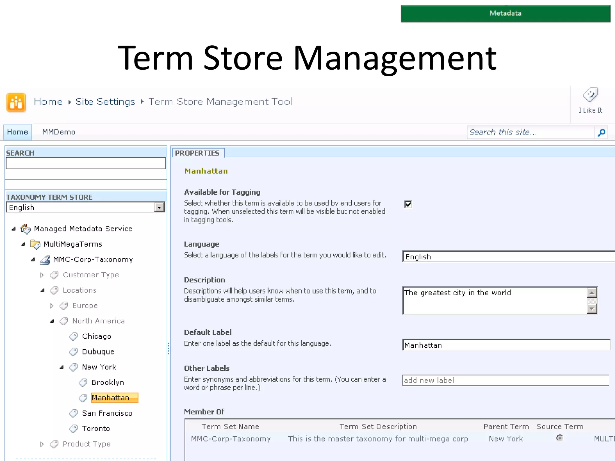Collapse the North America term
This screenshot has width=615, height=461.
[x=52, y=321]
